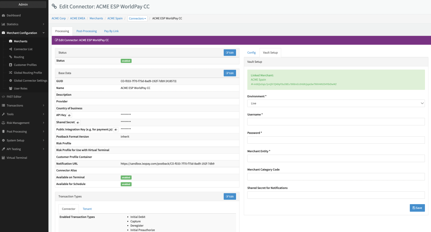Save the Vault Setup form

417,208
